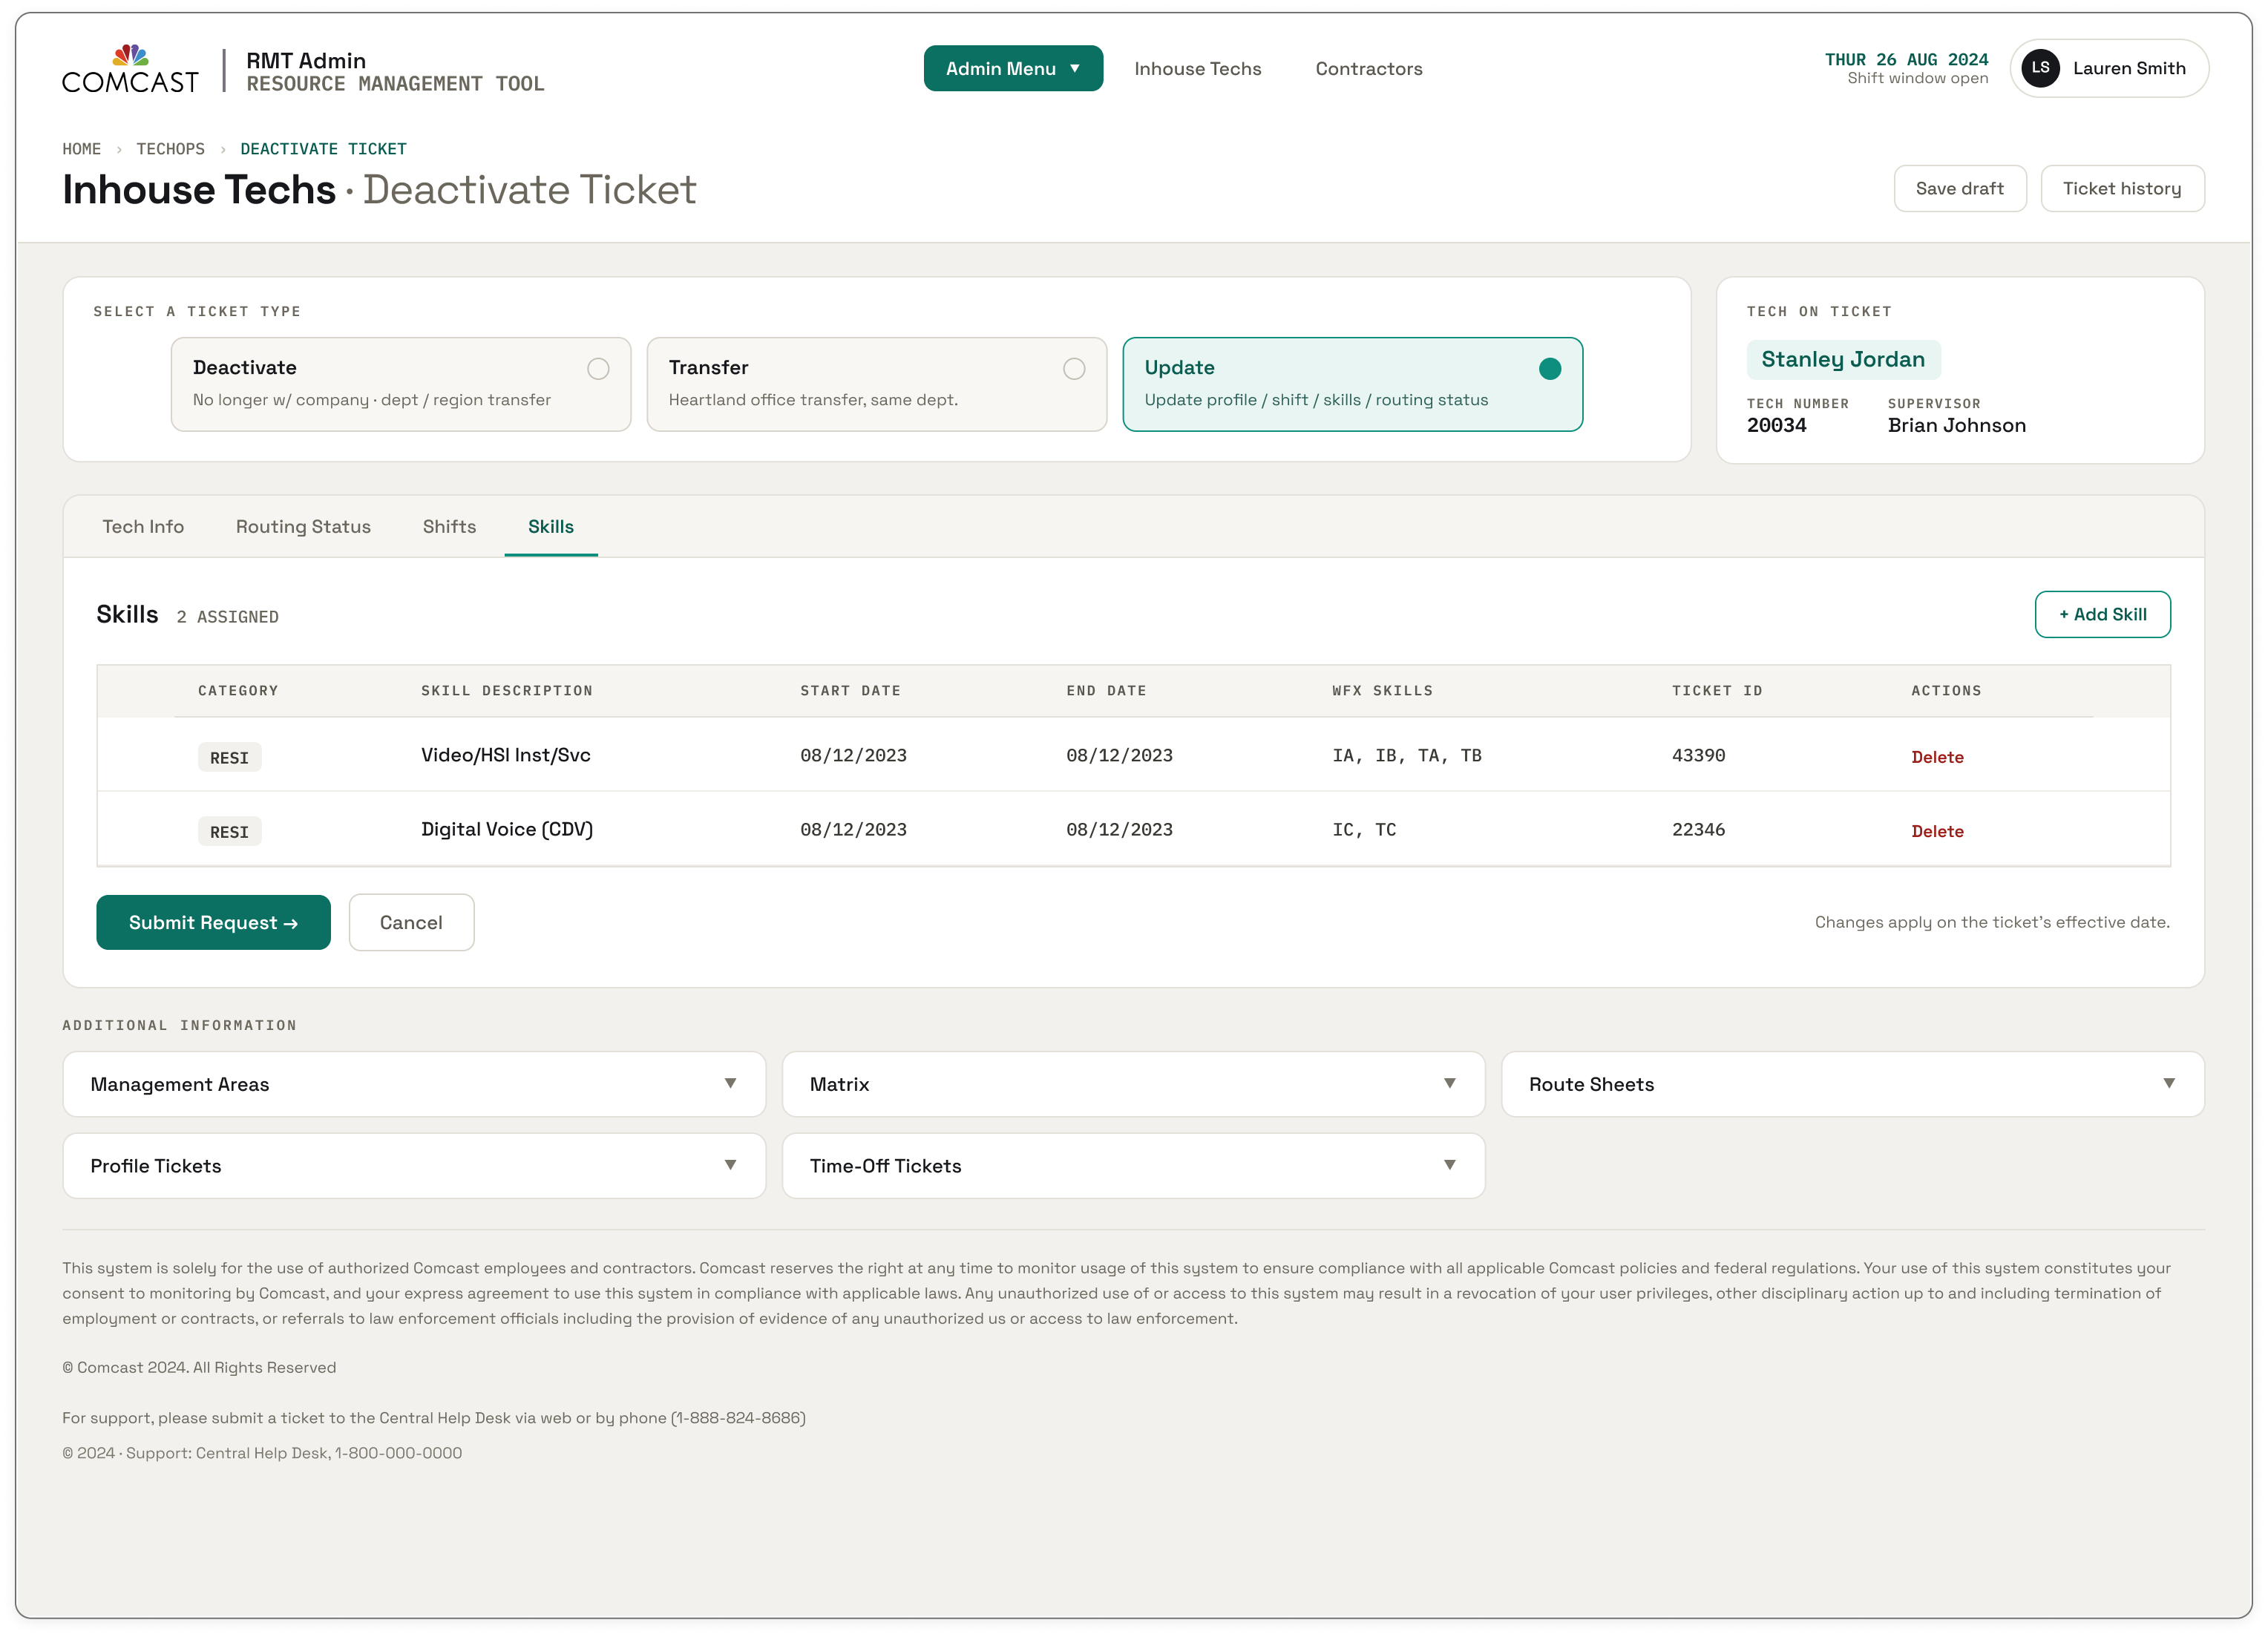Screen dimensions: 2268x1637
Task: Click the DEACTIVATE TICKET breadcrumb
Action: click(323, 149)
